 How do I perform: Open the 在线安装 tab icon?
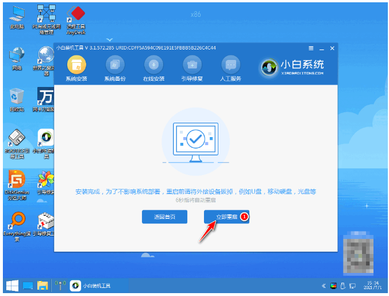153,65
